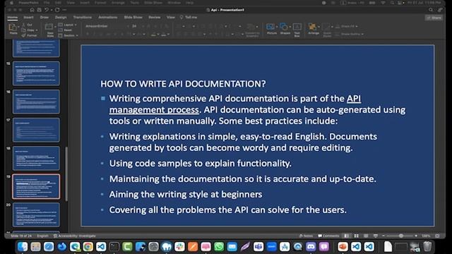
Task: Start Slide Show from status bar
Action: [375, 236]
